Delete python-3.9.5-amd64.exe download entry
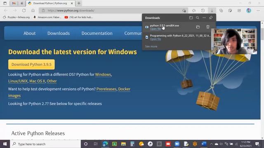Screen dimensions: 264x148 [x=208, y=27]
